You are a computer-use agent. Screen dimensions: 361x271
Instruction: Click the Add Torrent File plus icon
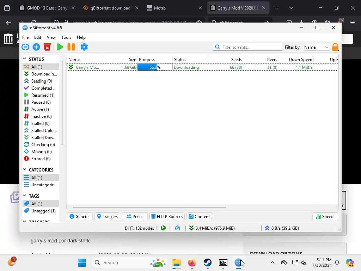click(x=36, y=47)
